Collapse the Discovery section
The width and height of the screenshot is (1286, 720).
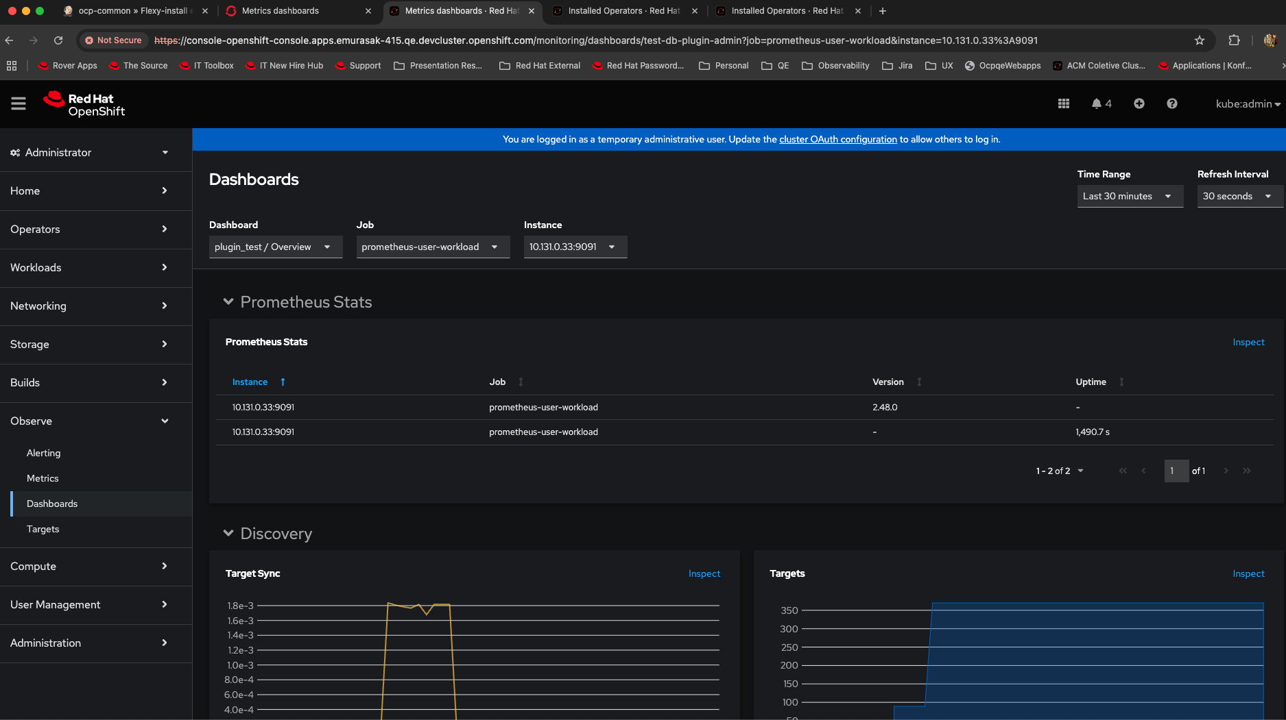pyautogui.click(x=228, y=534)
